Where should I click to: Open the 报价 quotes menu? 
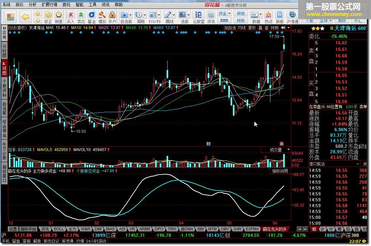(19, 5)
